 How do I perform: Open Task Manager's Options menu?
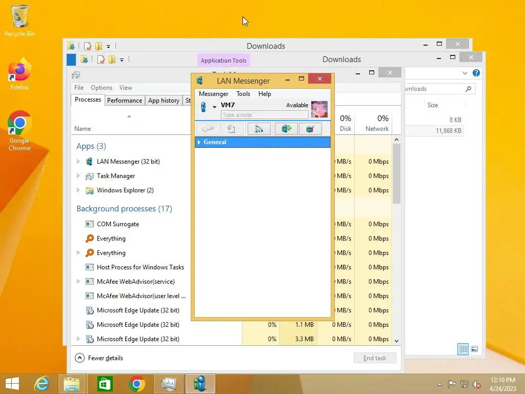(x=102, y=87)
